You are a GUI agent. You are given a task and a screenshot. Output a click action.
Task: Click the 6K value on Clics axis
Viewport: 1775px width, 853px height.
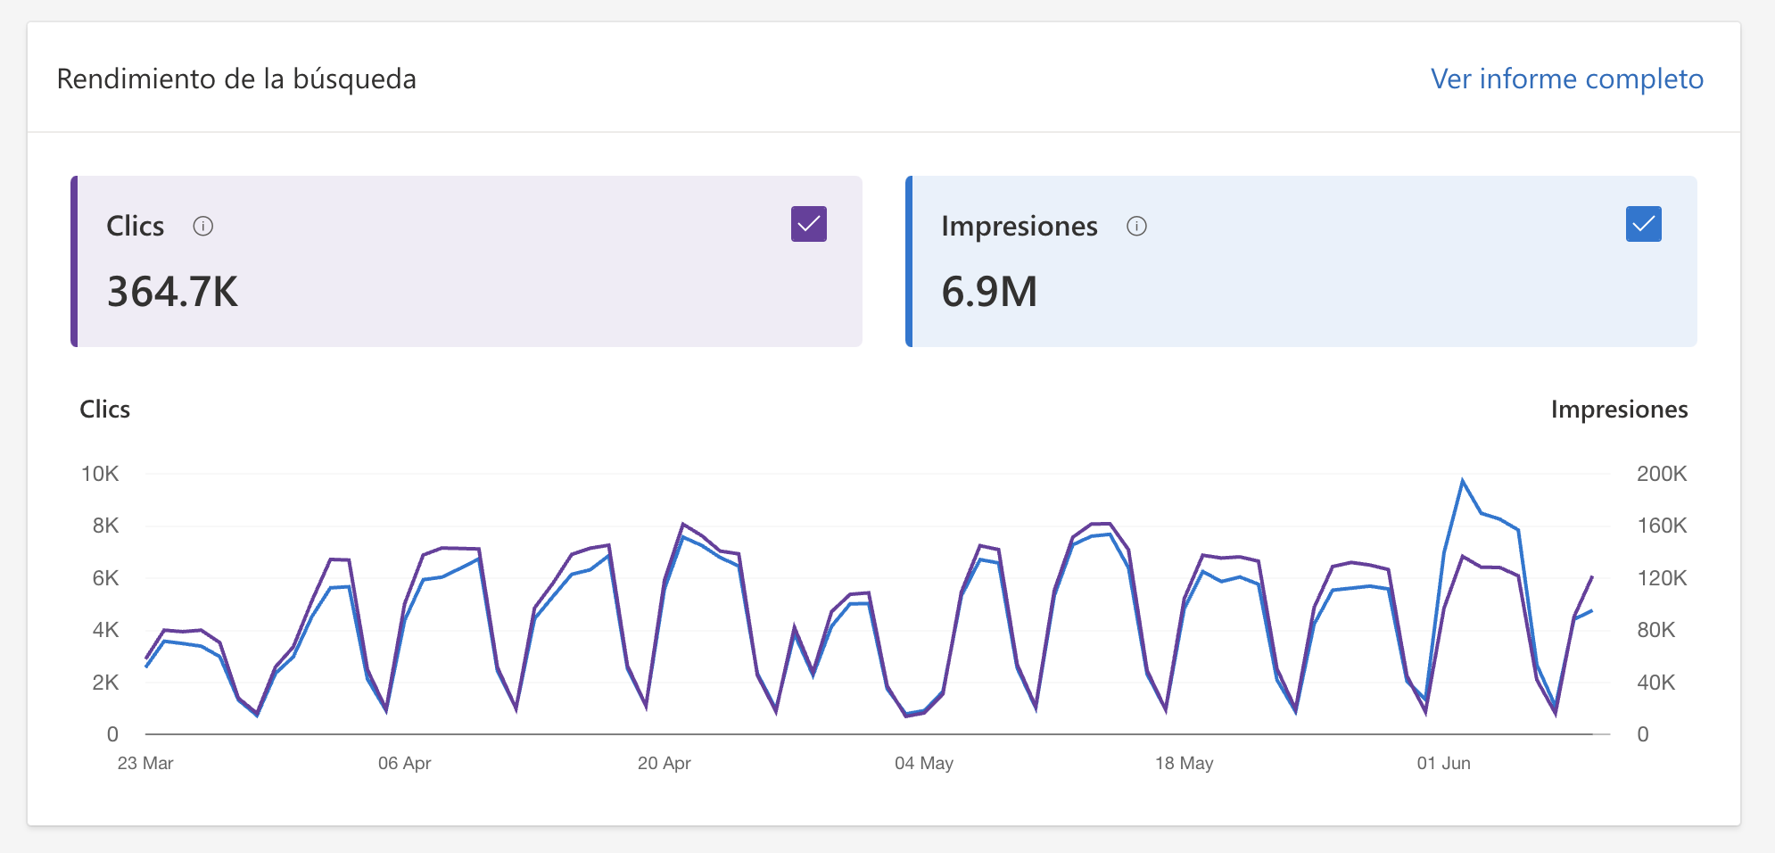tap(105, 578)
